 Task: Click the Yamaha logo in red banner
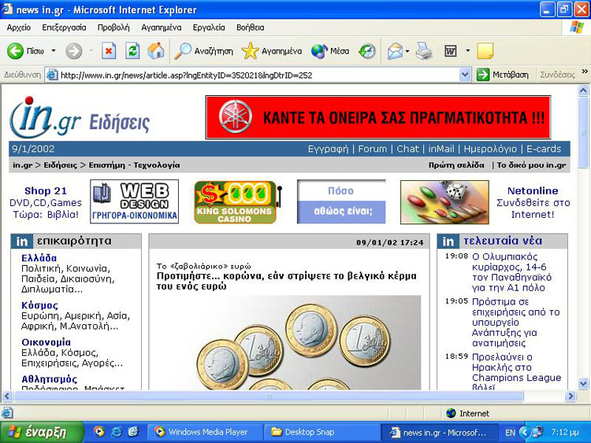[236, 116]
